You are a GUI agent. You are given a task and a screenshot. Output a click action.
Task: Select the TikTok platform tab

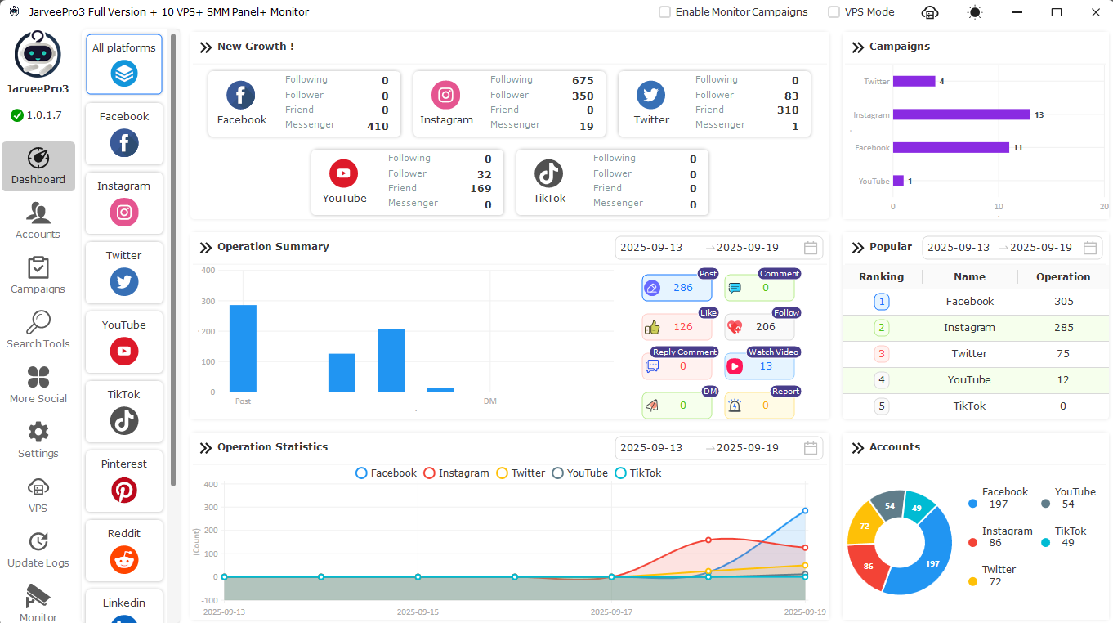pyautogui.click(x=124, y=411)
